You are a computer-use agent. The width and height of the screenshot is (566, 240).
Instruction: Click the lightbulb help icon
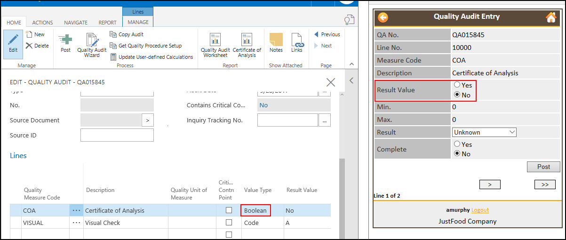click(349, 20)
